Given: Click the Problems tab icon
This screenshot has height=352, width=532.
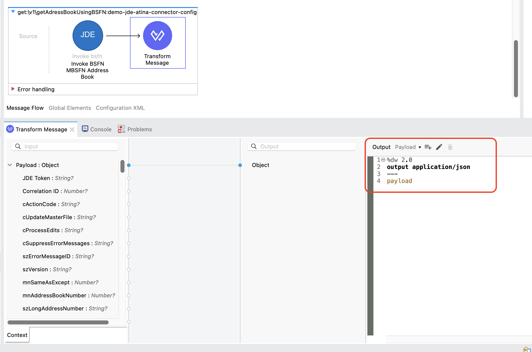Looking at the screenshot, I should pyautogui.click(x=121, y=129).
